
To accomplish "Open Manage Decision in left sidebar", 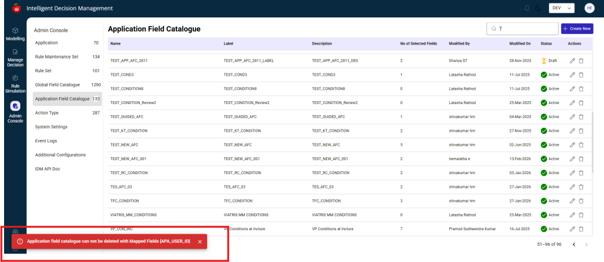I will 15,58.
